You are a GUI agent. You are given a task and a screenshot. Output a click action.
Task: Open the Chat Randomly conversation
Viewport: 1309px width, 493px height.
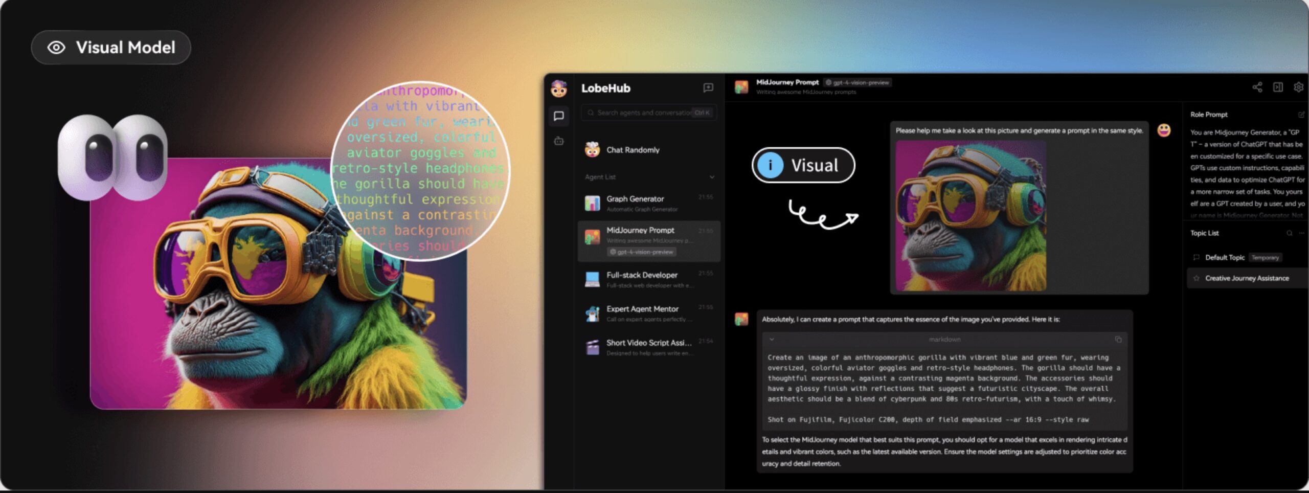648,150
